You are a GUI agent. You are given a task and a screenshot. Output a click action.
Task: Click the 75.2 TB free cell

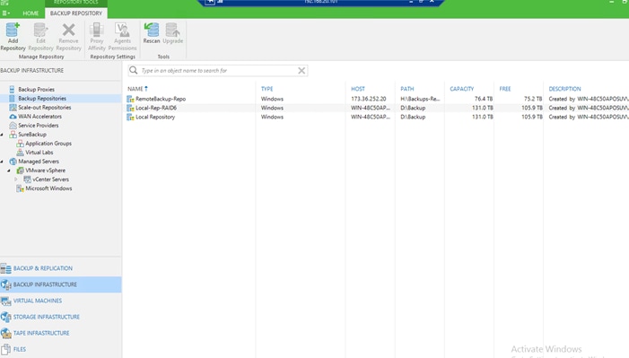(533, 99)
